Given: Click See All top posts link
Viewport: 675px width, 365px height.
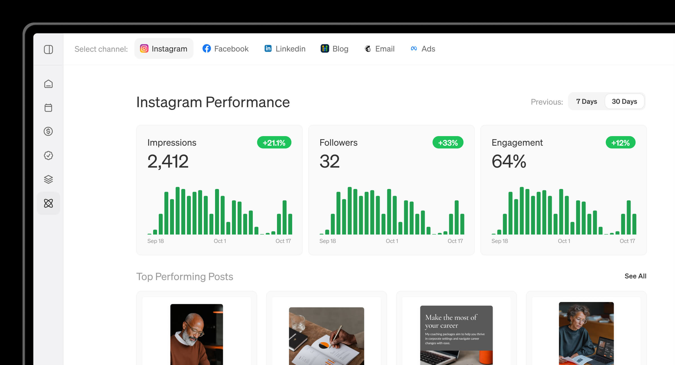Looking at the screenshot, I should (635, 276).
